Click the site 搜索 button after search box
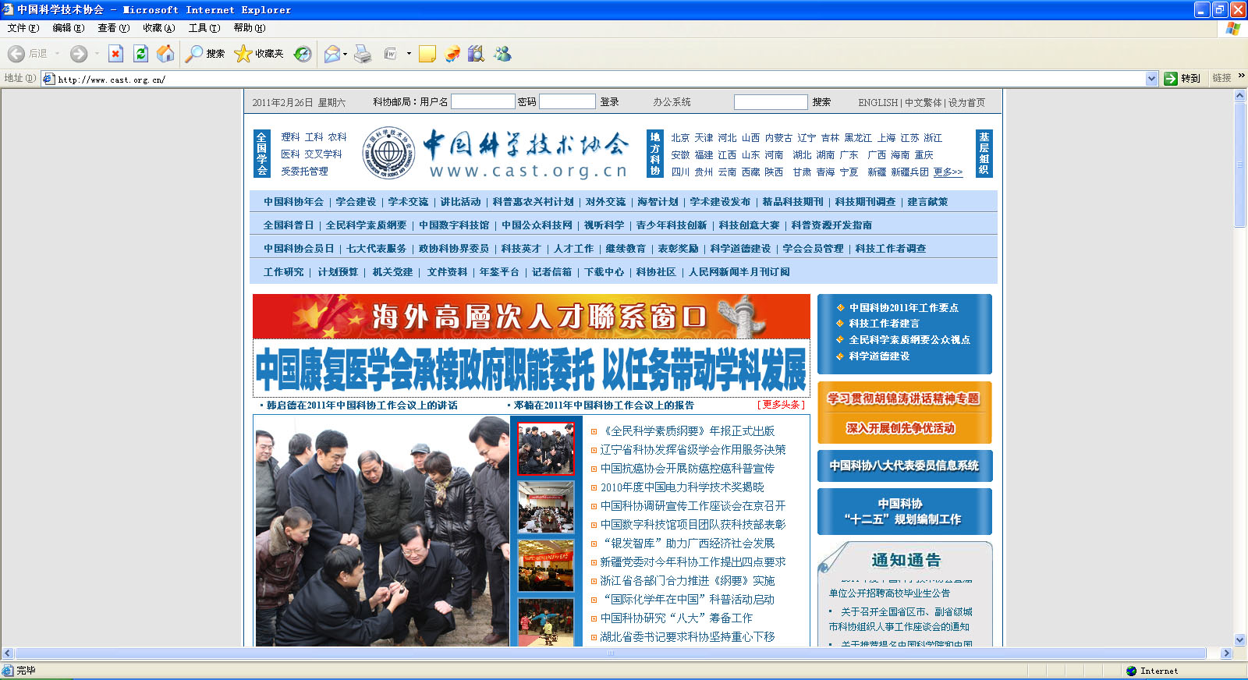Screen dimensions: 1248x680 point(821,102)
